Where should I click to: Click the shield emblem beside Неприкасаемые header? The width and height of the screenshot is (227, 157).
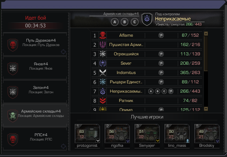(x=147, y=19)
